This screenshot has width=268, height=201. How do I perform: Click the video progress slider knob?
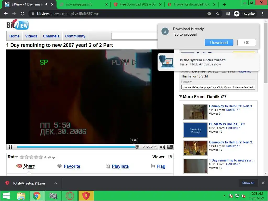[137, 147]
